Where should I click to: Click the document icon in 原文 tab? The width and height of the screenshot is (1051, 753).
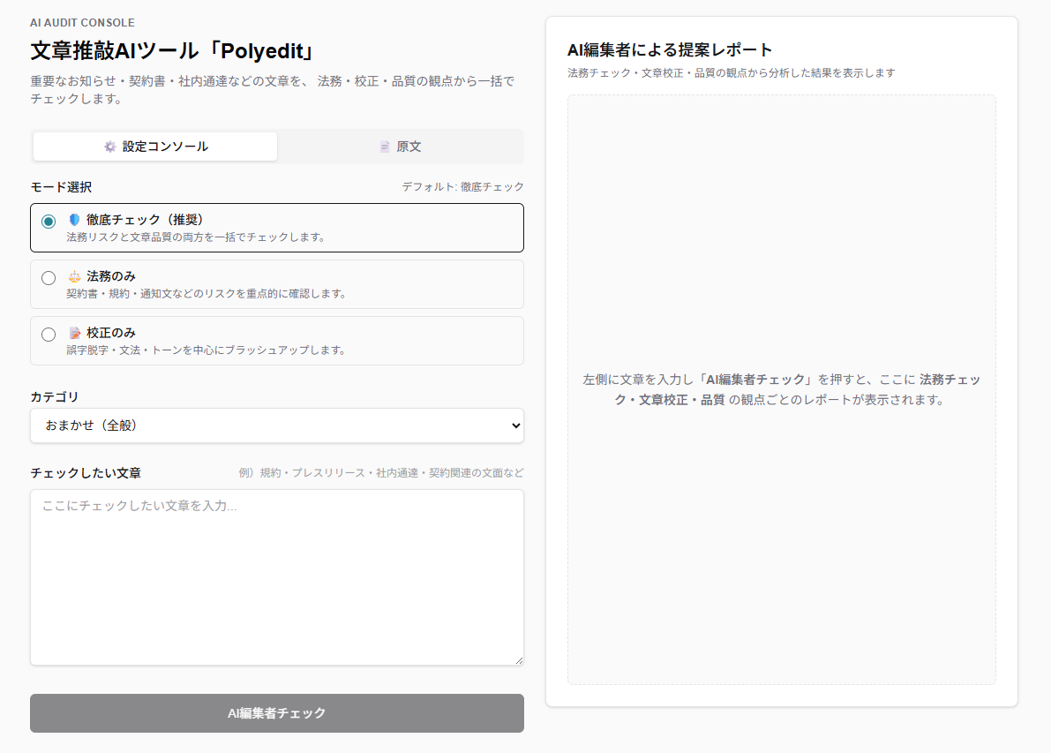(x=385, y=147)
